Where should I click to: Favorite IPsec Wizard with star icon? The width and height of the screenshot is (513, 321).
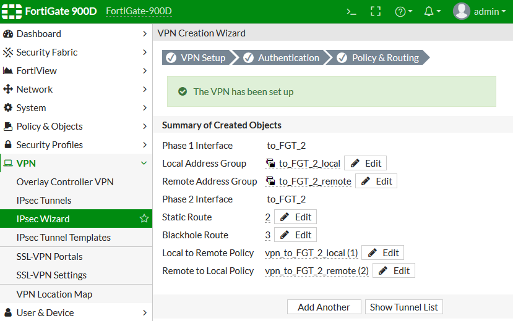coord(144,219)
